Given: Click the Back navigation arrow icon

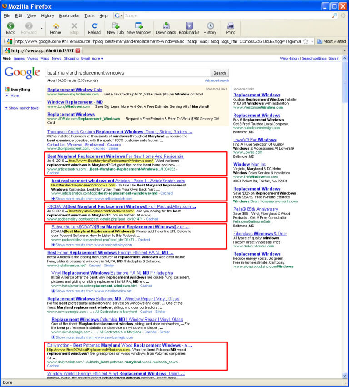Looking at the screenshot, I should (10, 25).
